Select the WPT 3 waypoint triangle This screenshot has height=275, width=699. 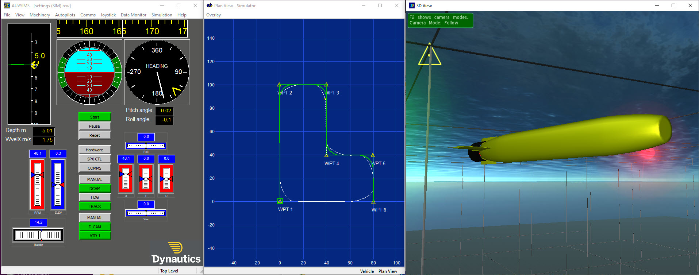pyautogui.click(x=326, y=85)
